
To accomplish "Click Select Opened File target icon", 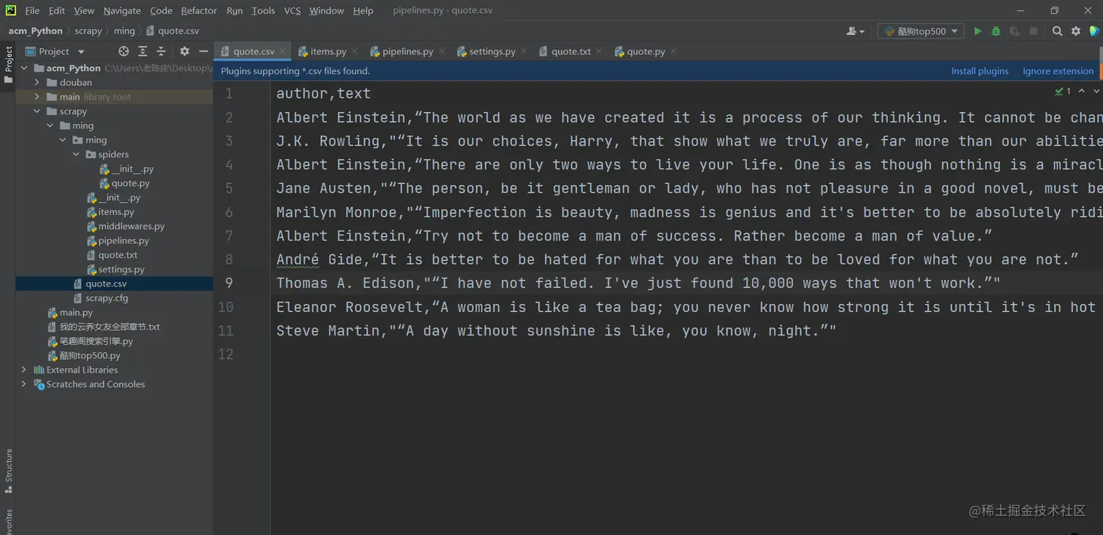I will 123,51.
